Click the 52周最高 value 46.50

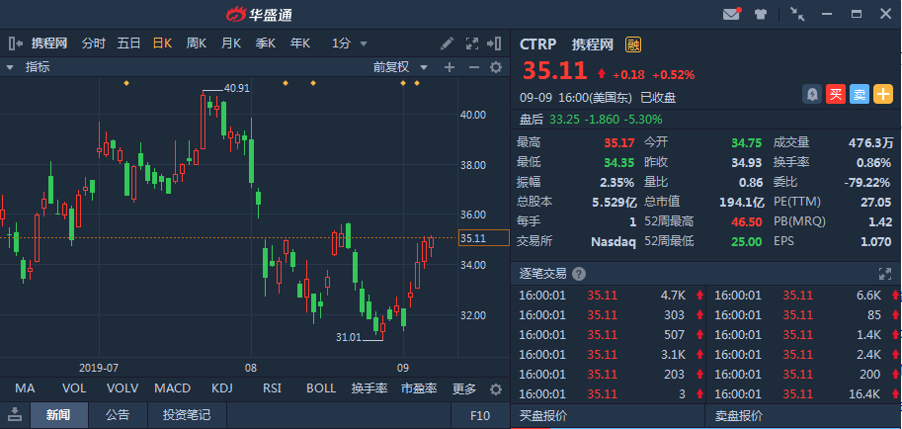747,221
